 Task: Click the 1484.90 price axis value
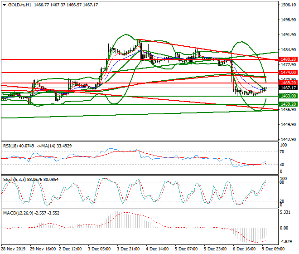click(x=288, y=50)
